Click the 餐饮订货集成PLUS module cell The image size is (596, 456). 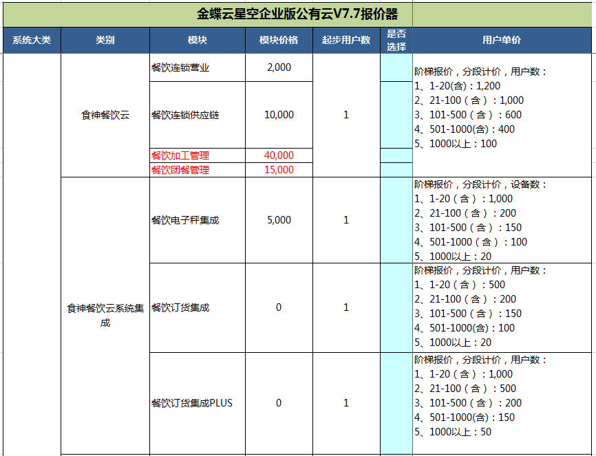click(x=197, y=403)
